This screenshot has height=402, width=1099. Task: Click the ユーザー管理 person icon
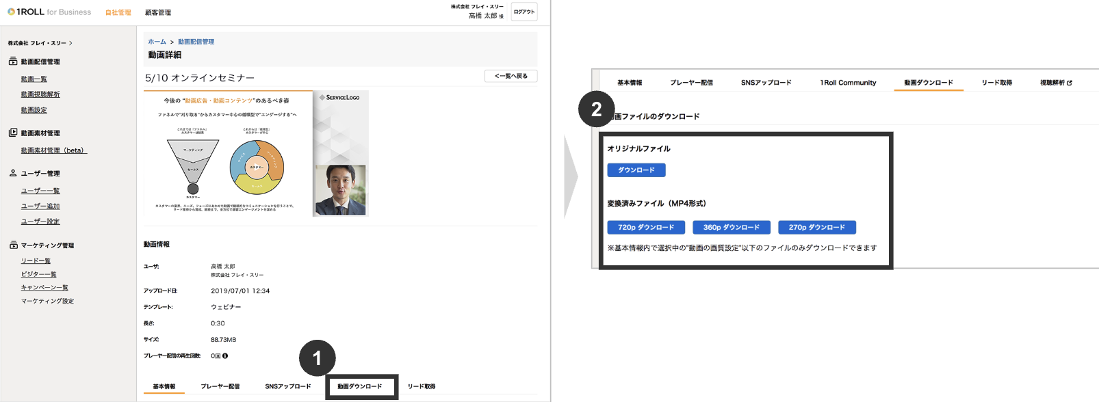tap(13, 173)
